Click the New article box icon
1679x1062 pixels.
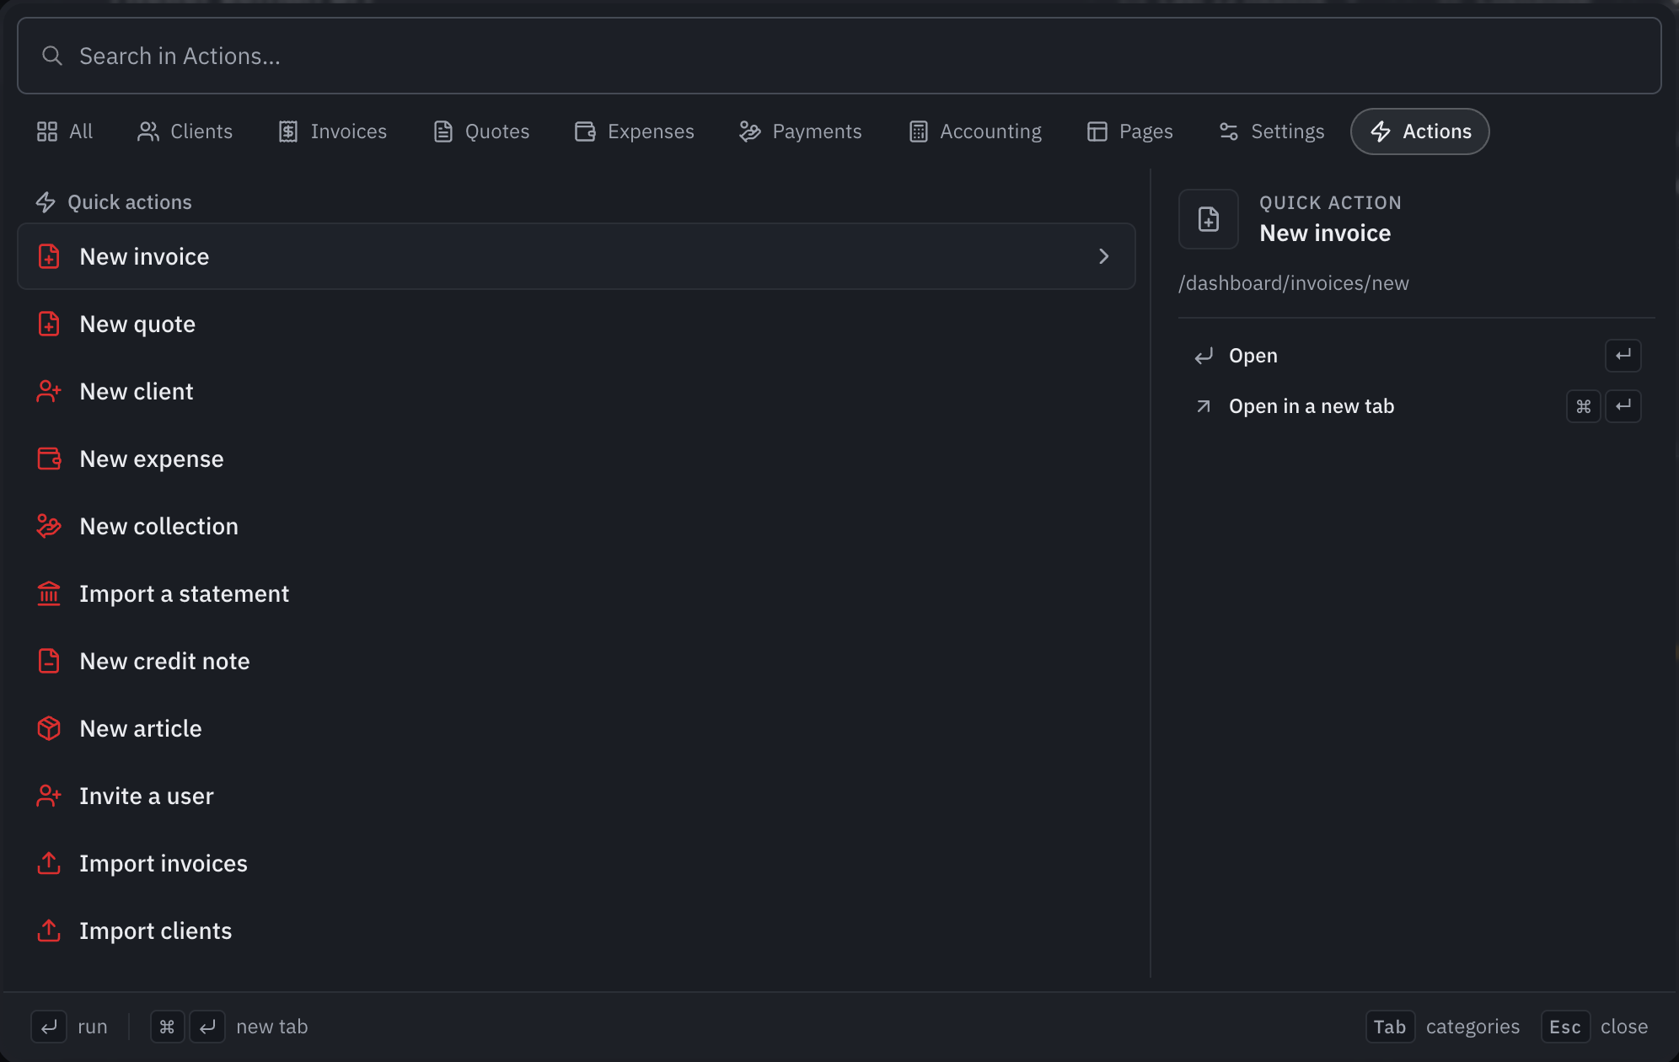(x=49, y=728)
